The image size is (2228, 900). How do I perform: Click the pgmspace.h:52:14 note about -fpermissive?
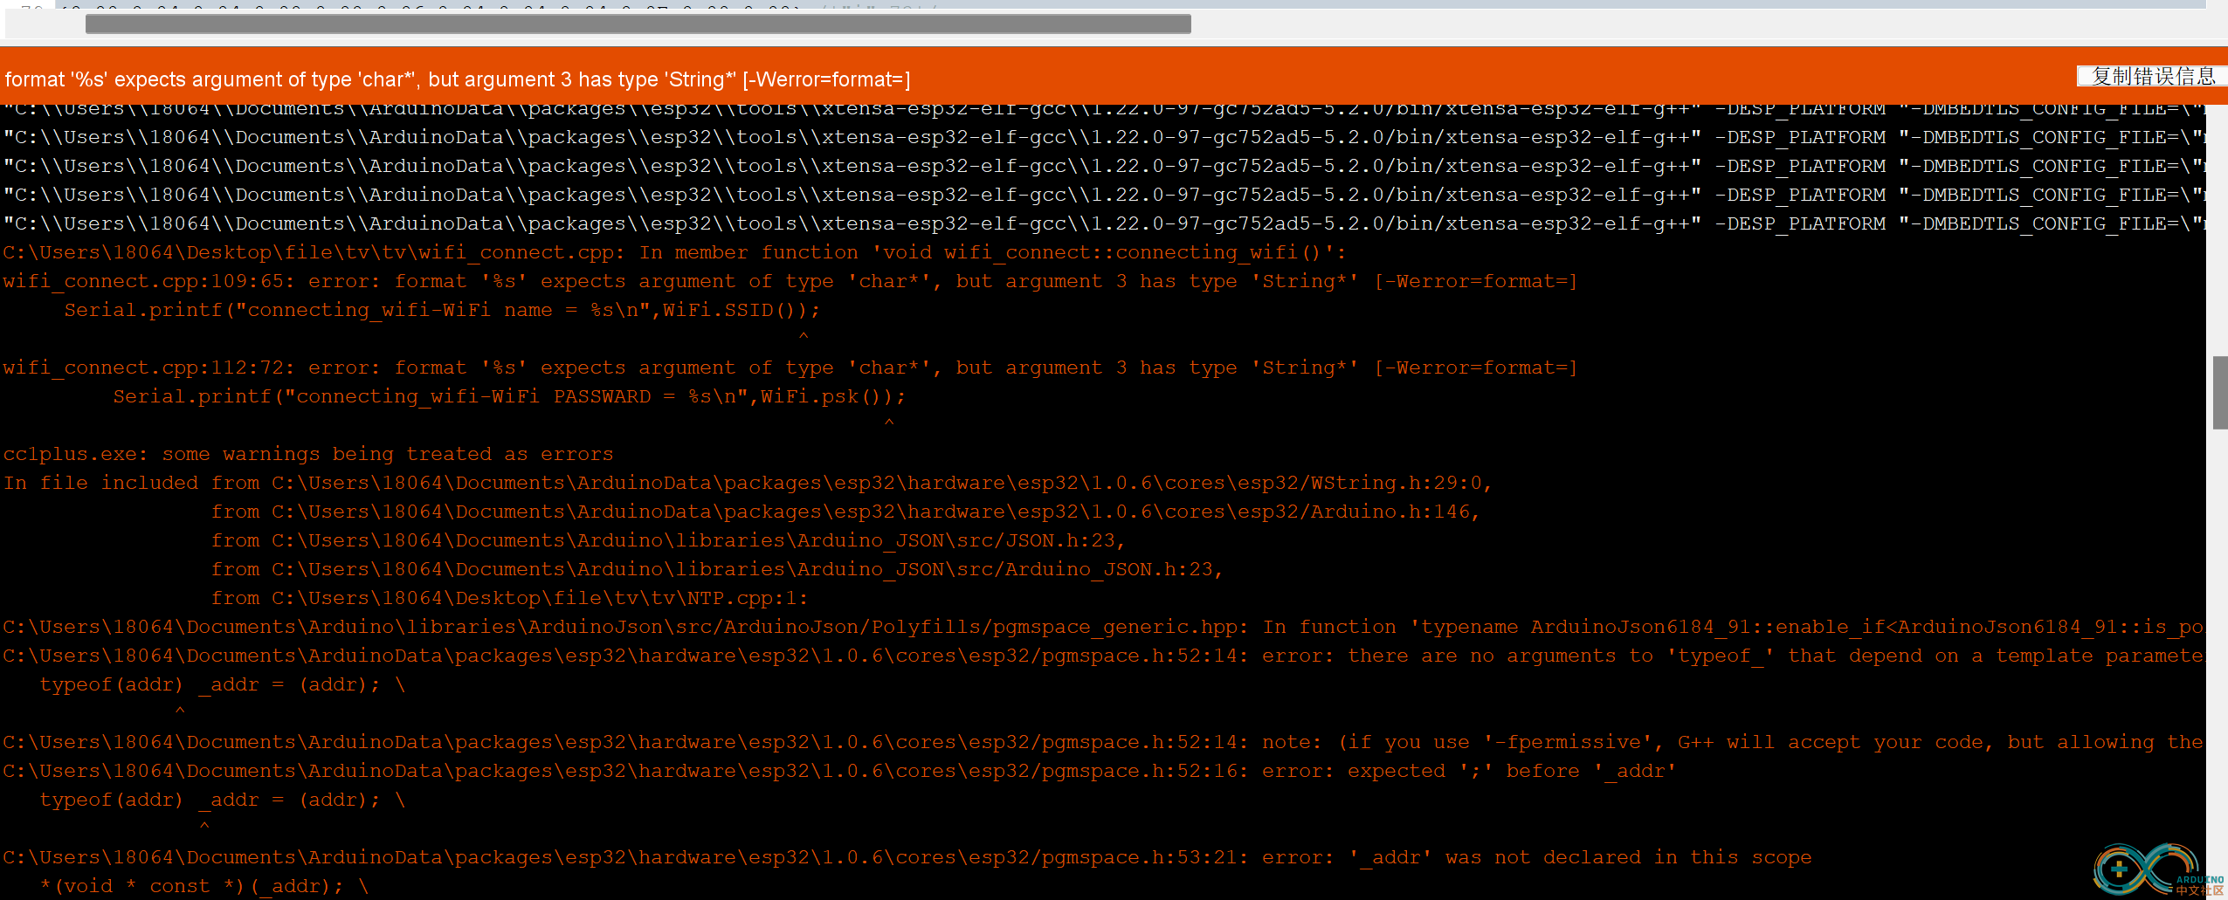[1103, 742]
